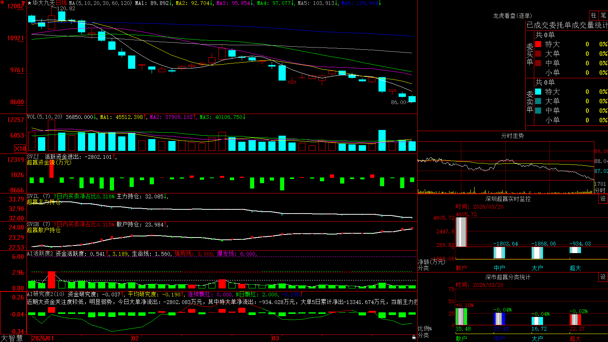608x342 pixels.
Task: Click the 龙虎看盘(逐单) panel title
Action: pos(512,16)
